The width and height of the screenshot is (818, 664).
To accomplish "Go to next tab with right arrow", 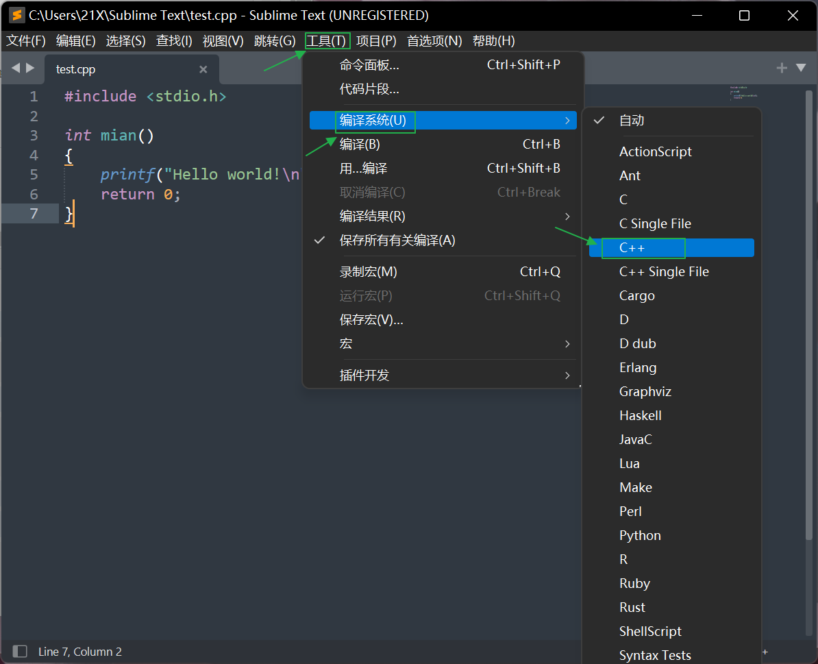I will tap(30, 68).
